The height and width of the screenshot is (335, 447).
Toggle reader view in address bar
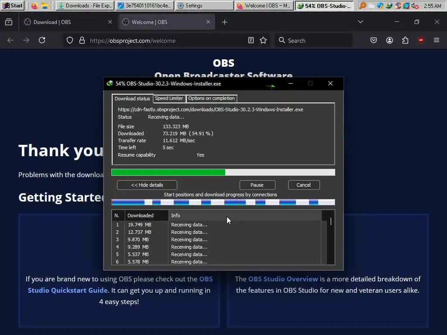point(251,41)
